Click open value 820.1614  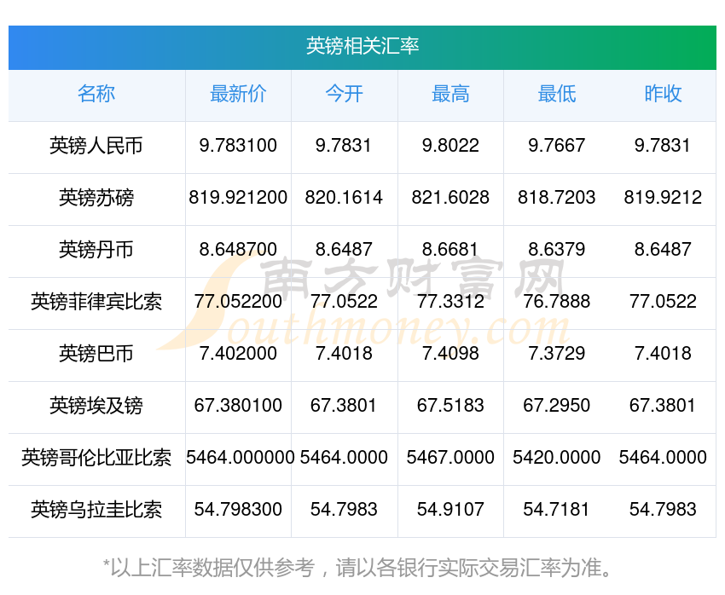coord(344,198)
